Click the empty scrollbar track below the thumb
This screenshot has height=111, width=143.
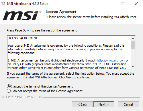(133, 56)
